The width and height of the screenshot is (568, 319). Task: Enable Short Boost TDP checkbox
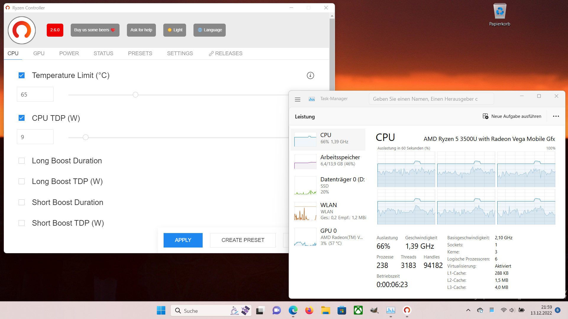(x=22, y=223)
